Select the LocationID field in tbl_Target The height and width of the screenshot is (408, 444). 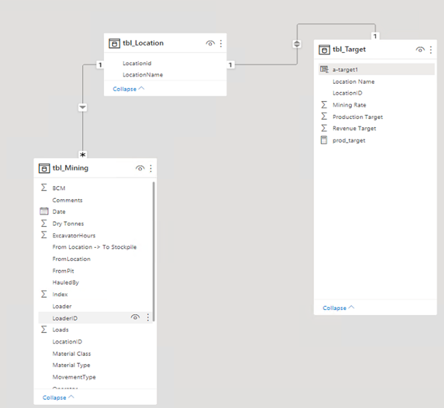click(347, 93)
